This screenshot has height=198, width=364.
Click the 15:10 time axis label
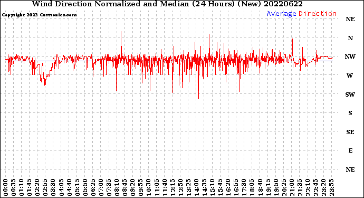pos(212,187)
